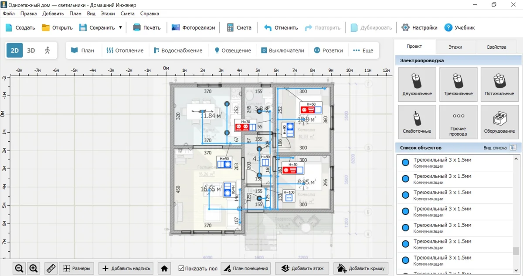523x276 pixels.
Task: Click the zoom out magnifier icon
Action: [x=19, y=269]
